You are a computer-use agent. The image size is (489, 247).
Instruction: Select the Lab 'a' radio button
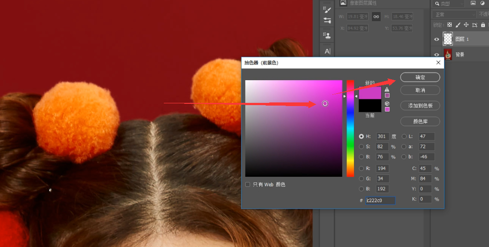click(x=404, y=146)
